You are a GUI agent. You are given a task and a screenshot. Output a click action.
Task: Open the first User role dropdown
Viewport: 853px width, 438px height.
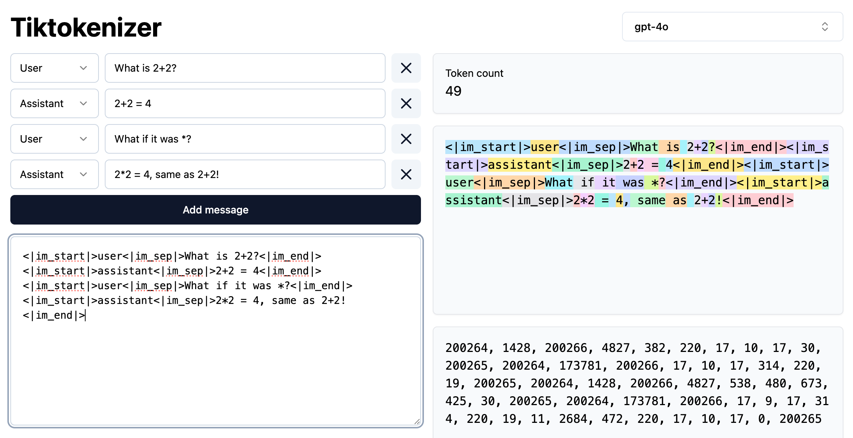(x=54, y=68)
